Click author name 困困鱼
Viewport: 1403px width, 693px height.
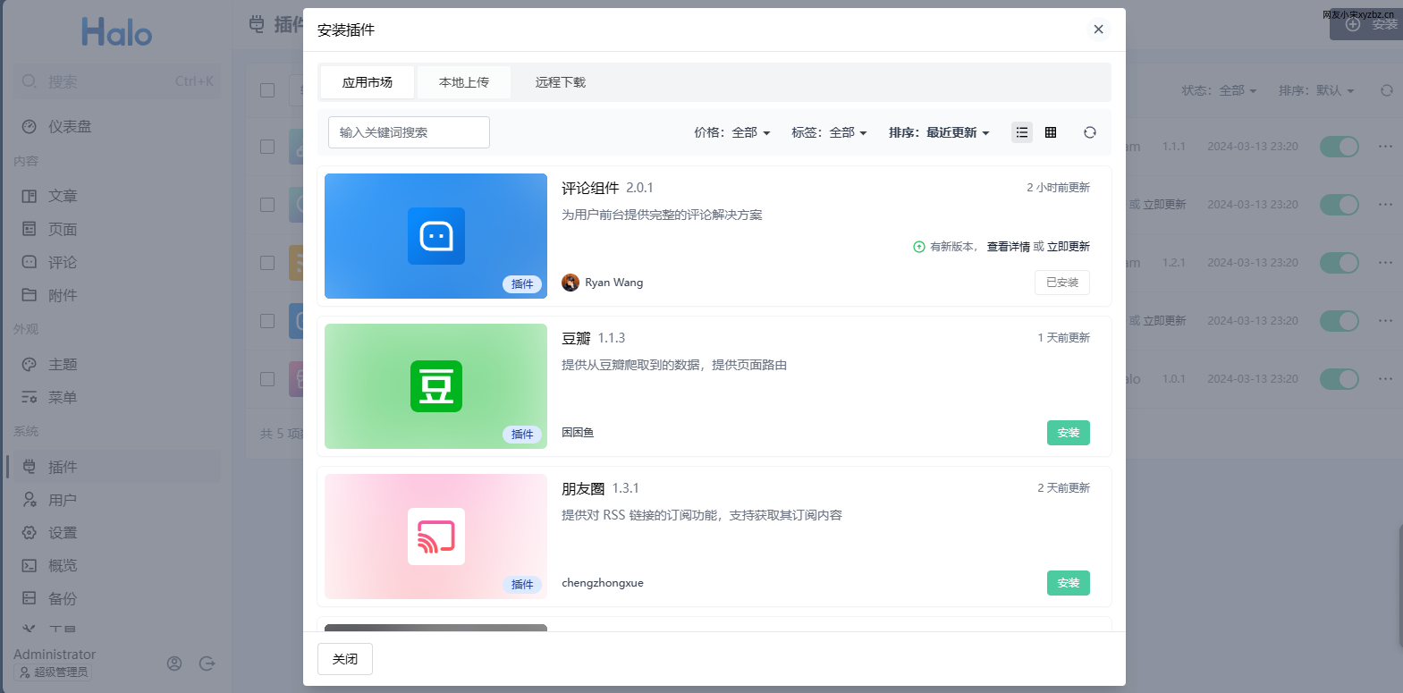578,433
